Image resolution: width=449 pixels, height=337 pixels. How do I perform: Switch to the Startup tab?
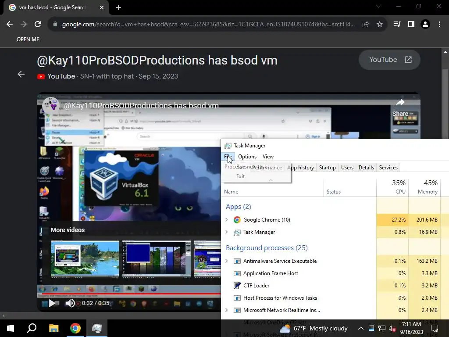click(327, 167)
